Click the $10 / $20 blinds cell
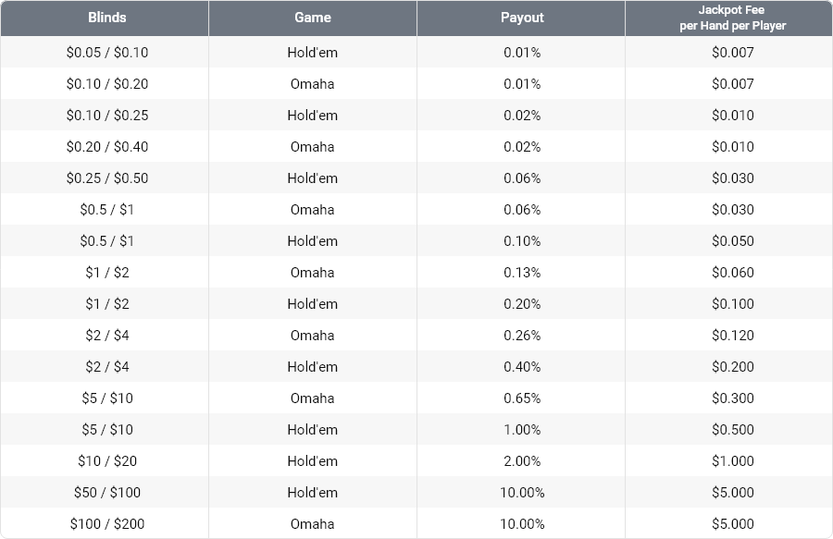This screenshot has width=833, height=539. [107, 461]
